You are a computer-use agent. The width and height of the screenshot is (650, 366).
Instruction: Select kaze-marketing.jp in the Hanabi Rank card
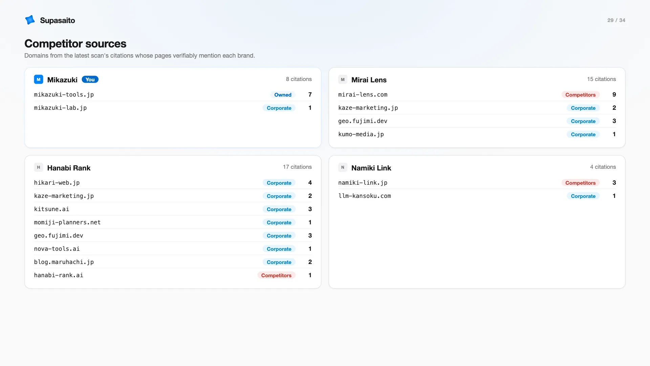64,196
